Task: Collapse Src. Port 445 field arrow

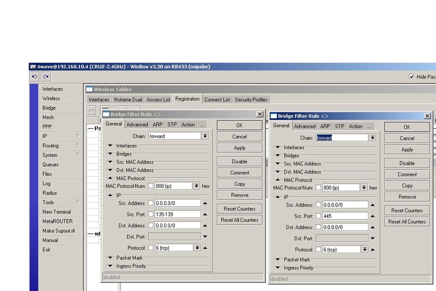Action: coord(373,216)
